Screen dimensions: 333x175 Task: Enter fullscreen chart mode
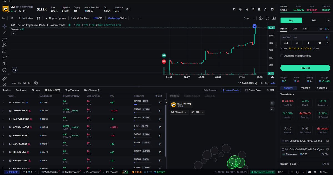(x=267, y=18)
